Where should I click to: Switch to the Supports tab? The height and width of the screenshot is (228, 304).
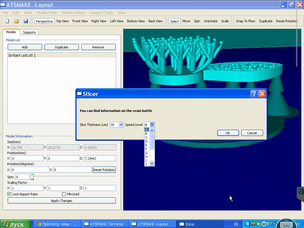pos(29,32)
